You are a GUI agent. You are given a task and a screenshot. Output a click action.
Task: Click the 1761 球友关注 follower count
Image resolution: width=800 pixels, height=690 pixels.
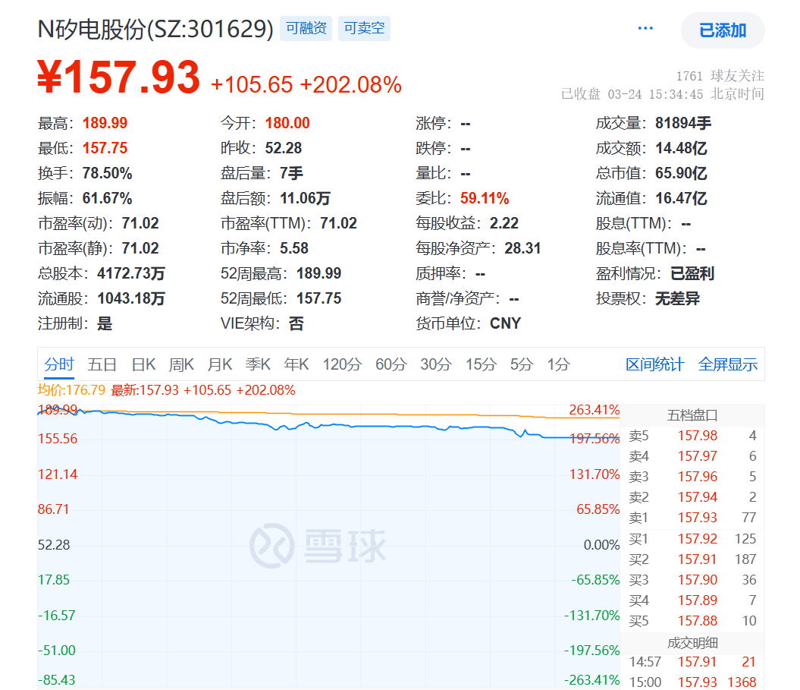[720, 76]
